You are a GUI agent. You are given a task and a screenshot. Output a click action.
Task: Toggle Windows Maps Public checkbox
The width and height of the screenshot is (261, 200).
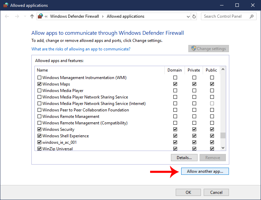pyautogui.click(x=212, y=84)
